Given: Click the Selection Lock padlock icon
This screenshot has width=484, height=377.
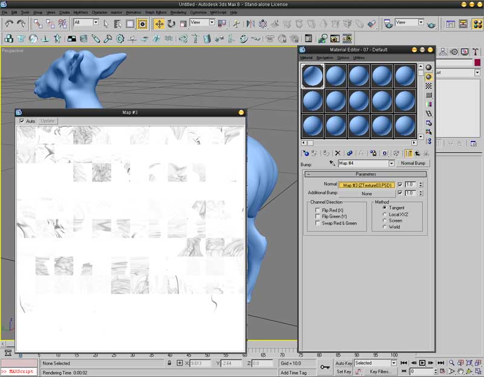Looking at the screenshot, I should tap(169, 363).
